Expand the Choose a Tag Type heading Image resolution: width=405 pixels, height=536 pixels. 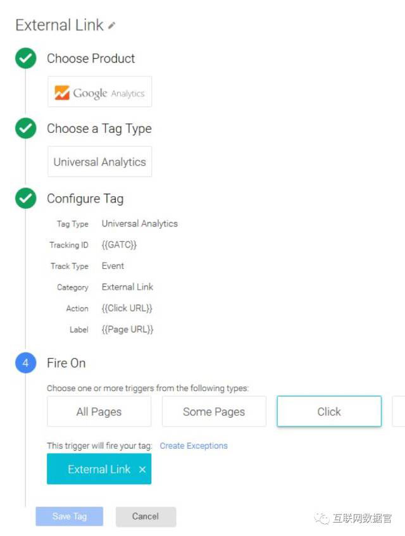[99, 129]
